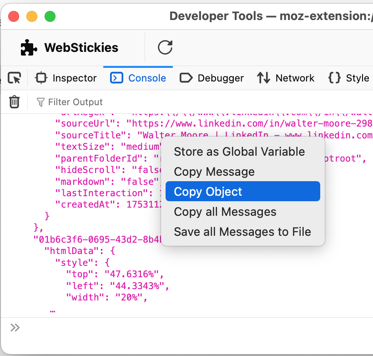Open the Debugger tab
Viewport: 373px width, 356px height.
coord(212,78)
